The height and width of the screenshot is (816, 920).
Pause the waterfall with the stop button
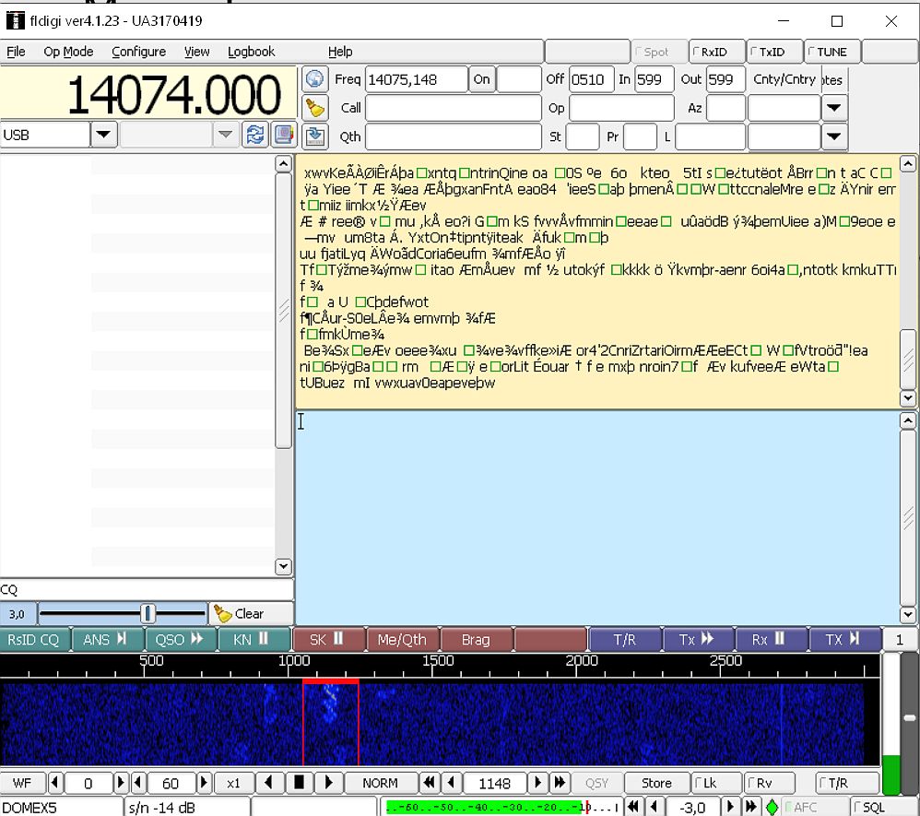[298, 783]
